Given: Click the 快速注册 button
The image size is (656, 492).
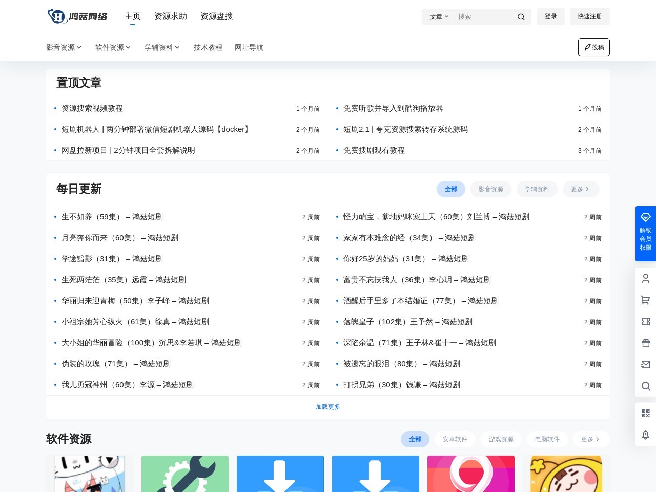Looking at the screenshot, I should pyautogui.click(x=590, y=16).
